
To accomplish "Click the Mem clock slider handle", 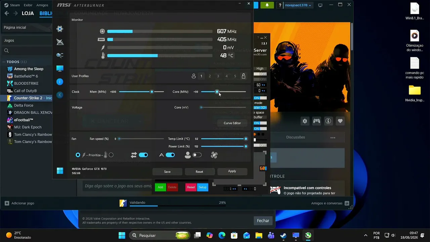I will tap(152, 91).
